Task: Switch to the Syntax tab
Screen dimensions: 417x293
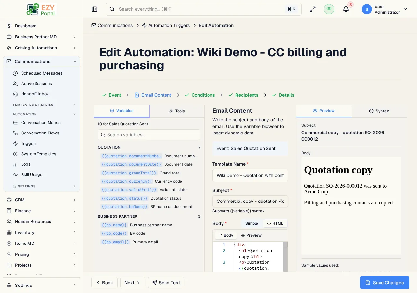Action: point(379,111)
